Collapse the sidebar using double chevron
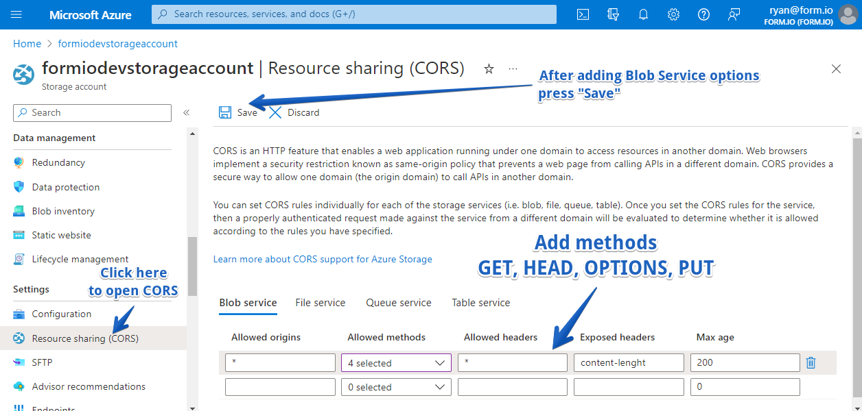This screenshot has height=411, width=862. (x=186, y=113)
